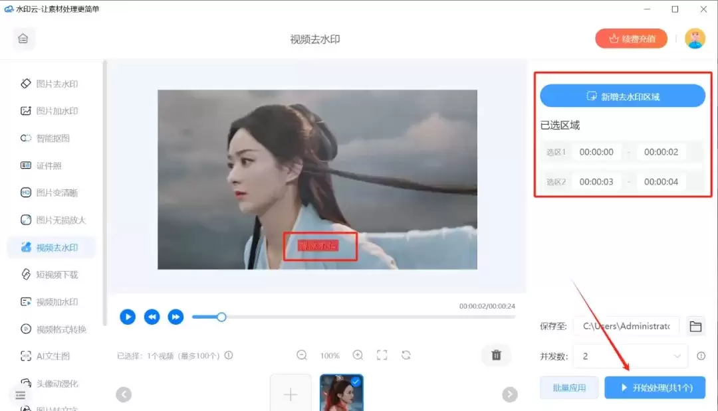This screenshot has width=718, height=411.
Task: Click the fit-to-screen icon
Action: pos(382,355)
